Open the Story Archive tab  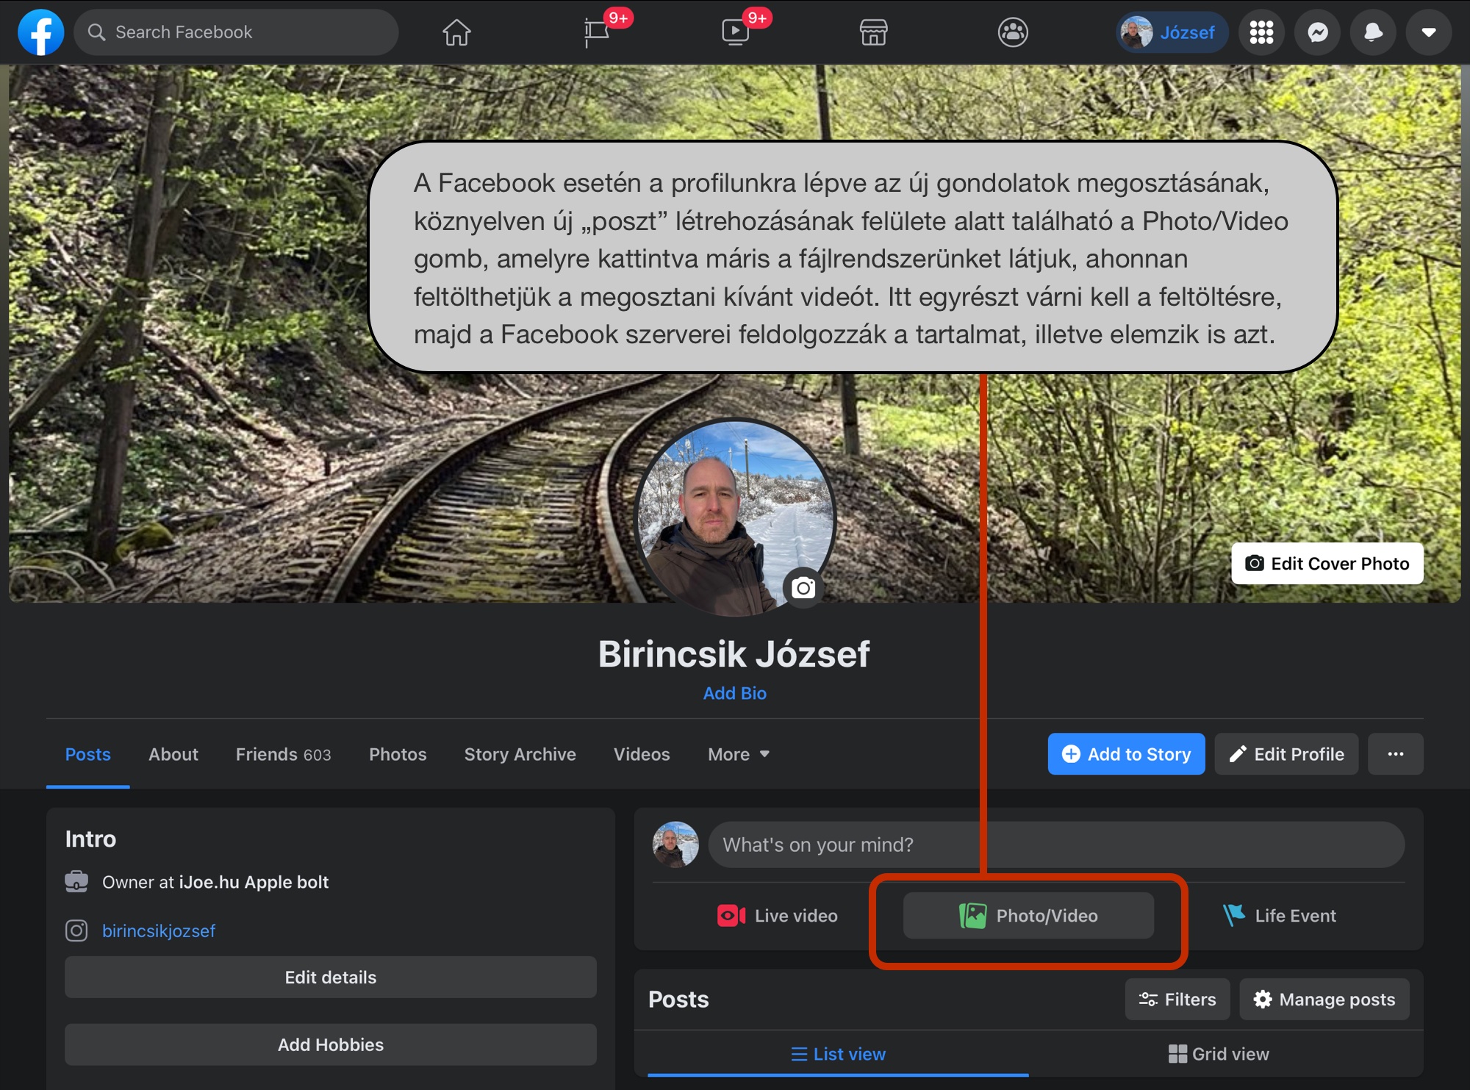(520, 755)
